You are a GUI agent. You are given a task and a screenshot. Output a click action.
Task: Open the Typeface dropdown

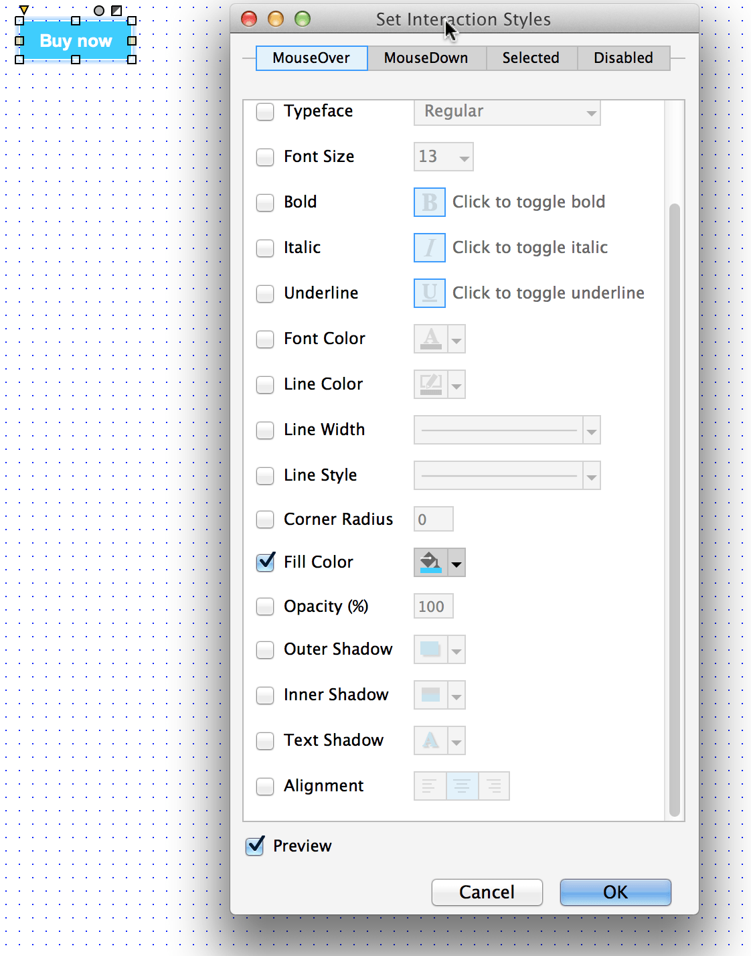pyautogui.click(x=507, y=112)
